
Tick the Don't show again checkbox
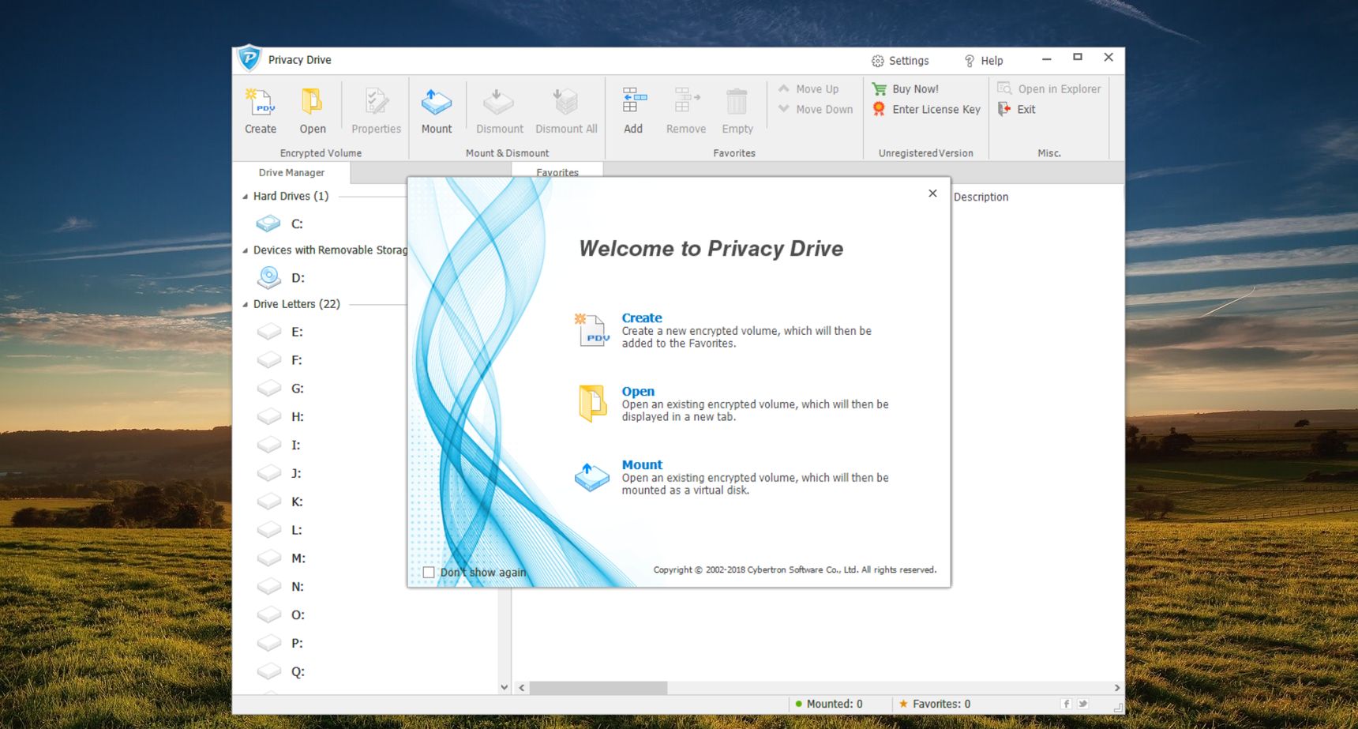[x=429, y=573]
